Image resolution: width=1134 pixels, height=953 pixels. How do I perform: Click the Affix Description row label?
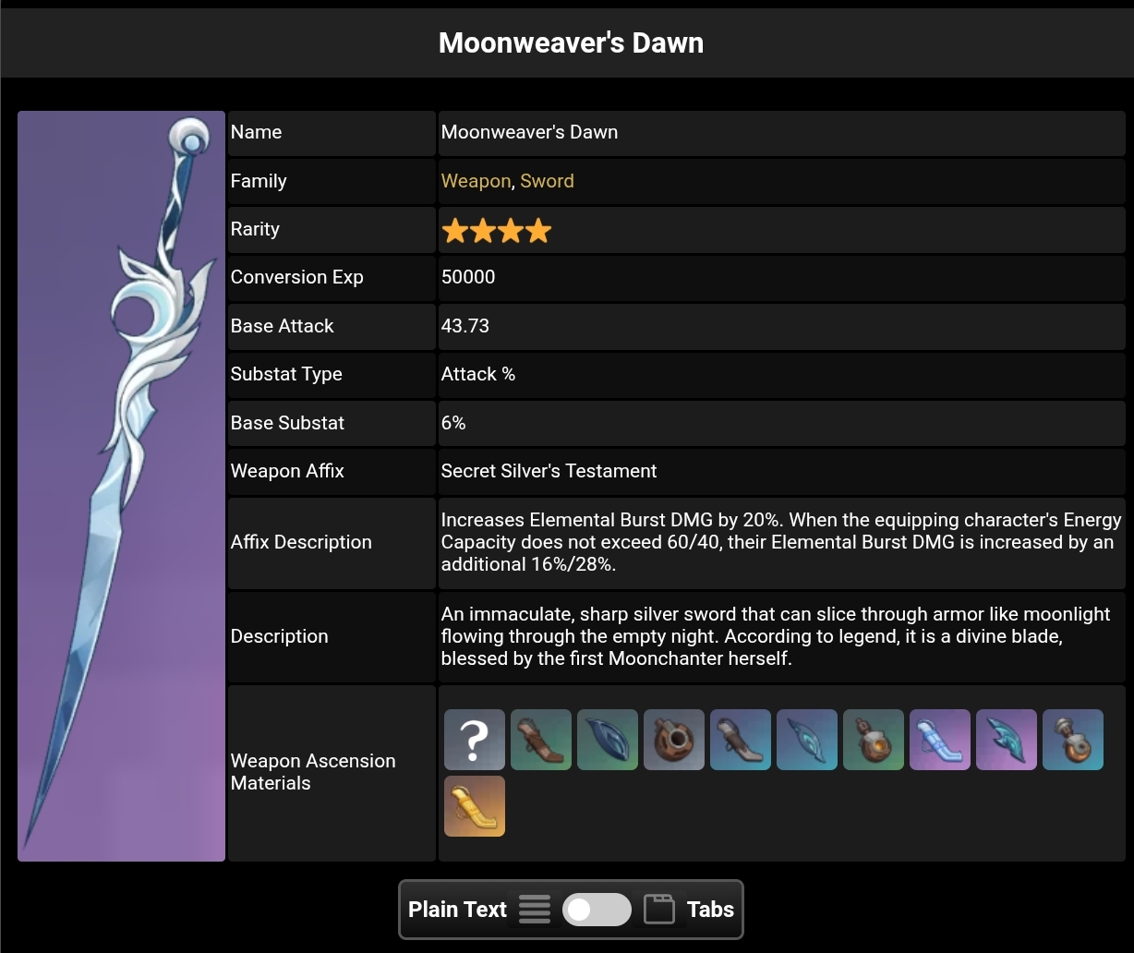(301, 542)
